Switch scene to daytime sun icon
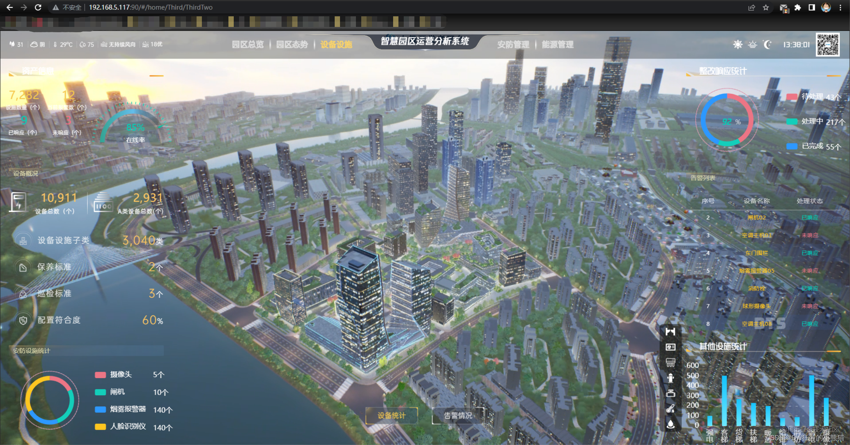Image resolution: width=850 pixels, height=445 pixels. [x=738, y=45]
